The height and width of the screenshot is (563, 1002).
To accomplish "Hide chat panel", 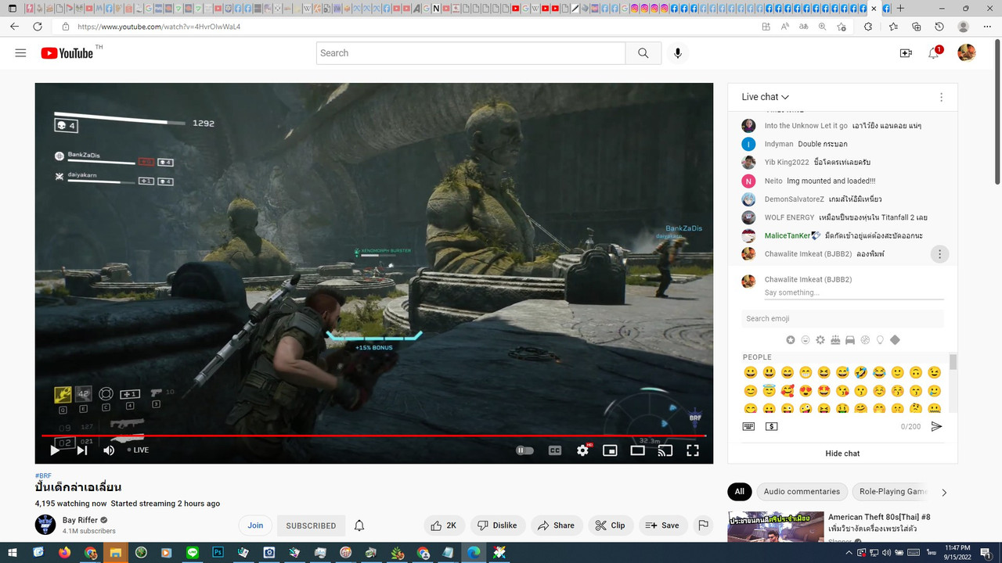I will click(842, 454).
